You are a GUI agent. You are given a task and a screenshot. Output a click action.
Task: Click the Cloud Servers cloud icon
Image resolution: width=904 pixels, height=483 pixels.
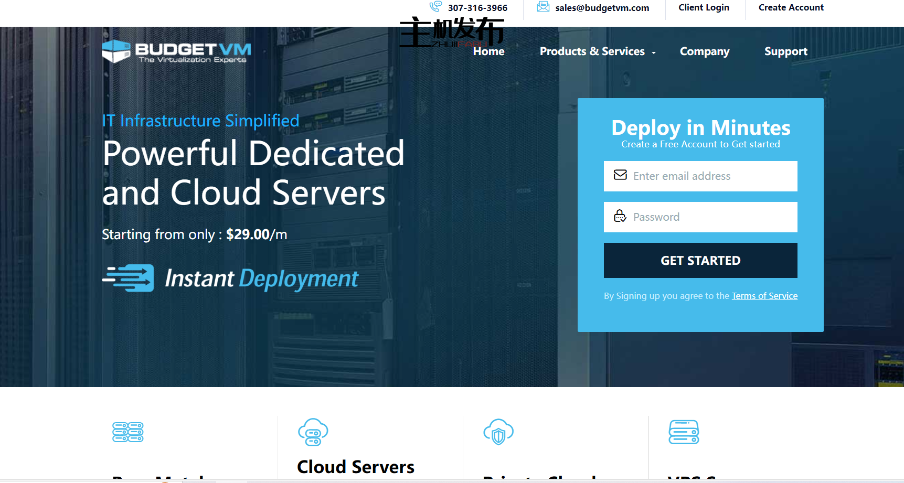tap(313, 432)
